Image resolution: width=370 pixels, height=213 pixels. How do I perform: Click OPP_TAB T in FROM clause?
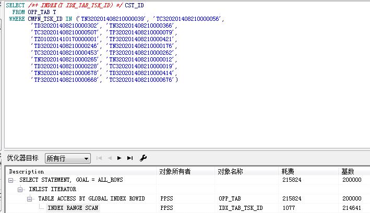coord(42,12)
